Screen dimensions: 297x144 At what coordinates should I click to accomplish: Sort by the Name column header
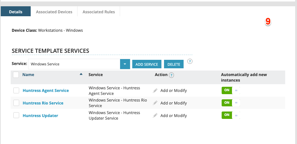[28, 75]
